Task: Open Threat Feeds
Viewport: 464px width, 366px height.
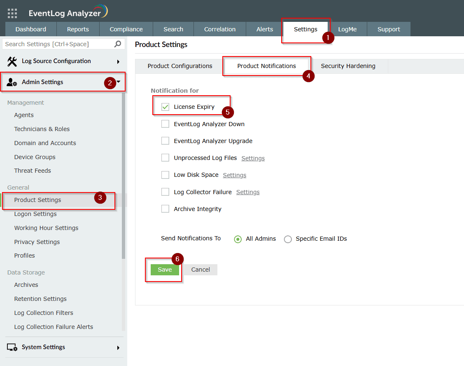Action: point(33,171)
